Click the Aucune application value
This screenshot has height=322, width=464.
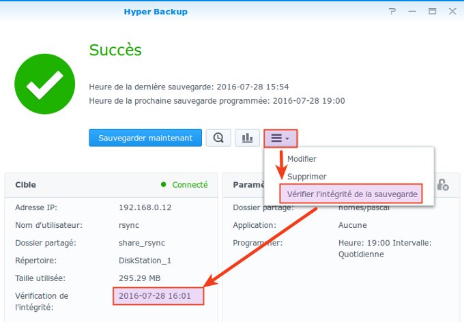(353, 225)
